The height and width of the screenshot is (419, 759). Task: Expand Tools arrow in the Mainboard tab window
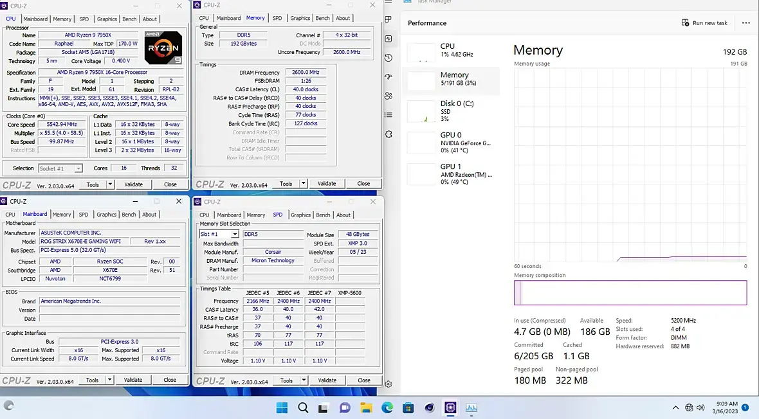pyautogui.click(x=109, y=380)
